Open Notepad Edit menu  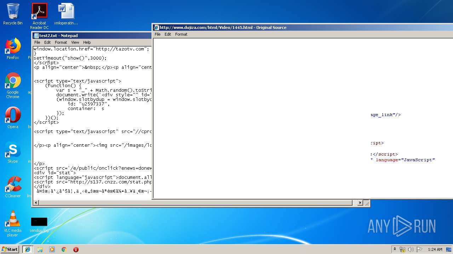click(47, 42)
